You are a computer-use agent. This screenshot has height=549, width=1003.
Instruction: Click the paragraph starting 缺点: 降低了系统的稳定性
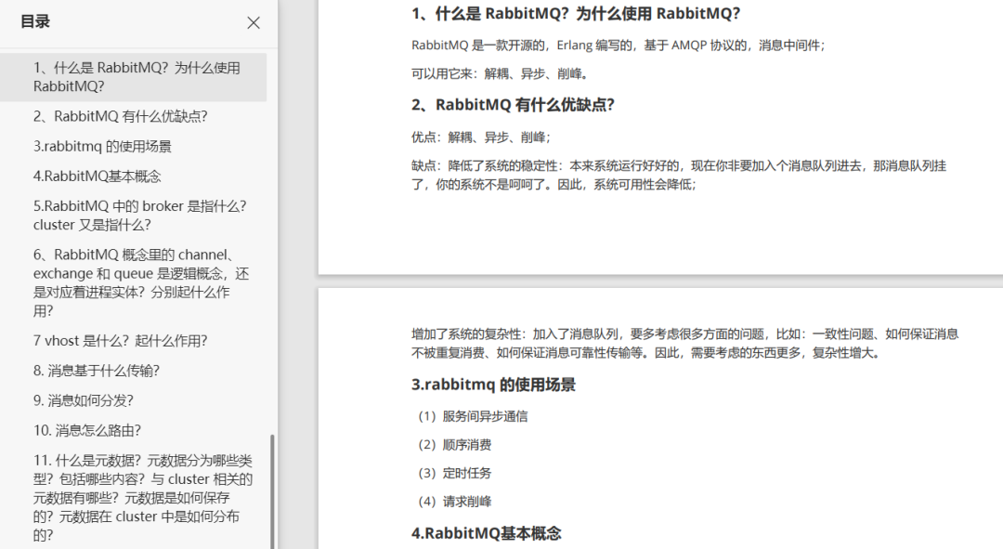click(x=679, y=176)
